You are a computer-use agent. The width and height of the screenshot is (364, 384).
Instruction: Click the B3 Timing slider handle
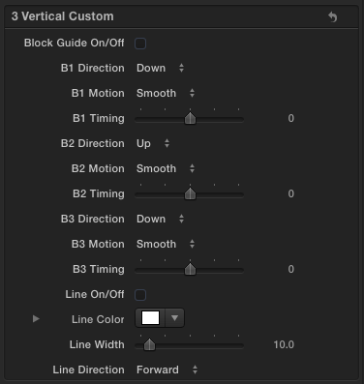pos(190,269)
